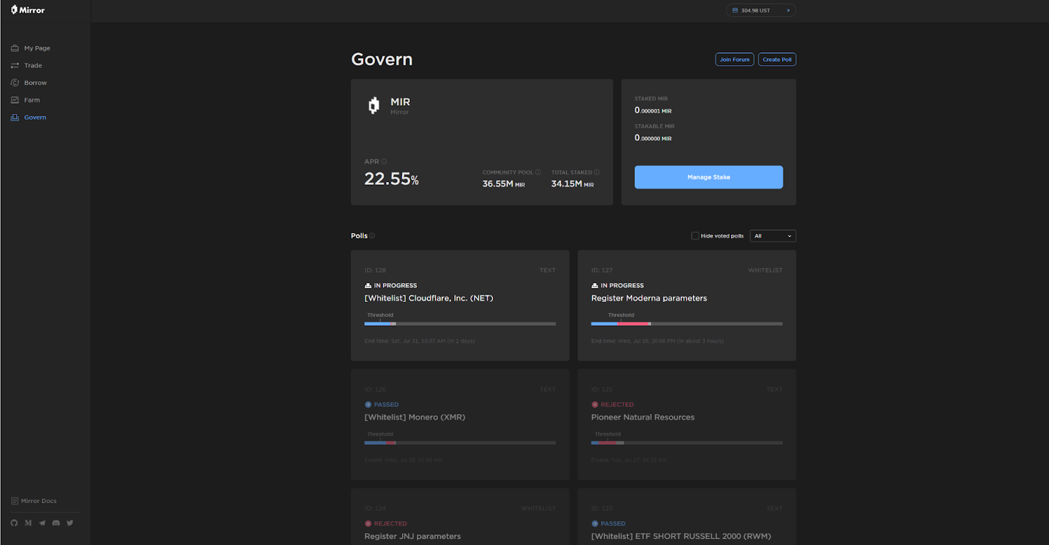This screenshot has height=545, width=1049.
Task: Click the Borrow sidebar icon
Action: [x=15, y=83]
